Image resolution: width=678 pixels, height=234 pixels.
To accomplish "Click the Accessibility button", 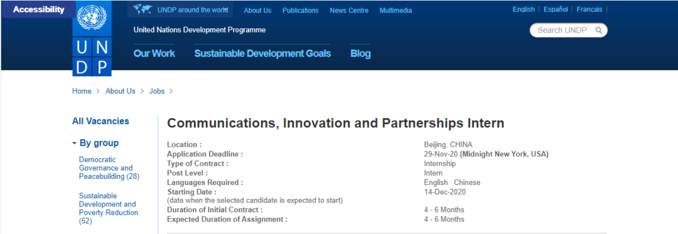I will point(39,9).
